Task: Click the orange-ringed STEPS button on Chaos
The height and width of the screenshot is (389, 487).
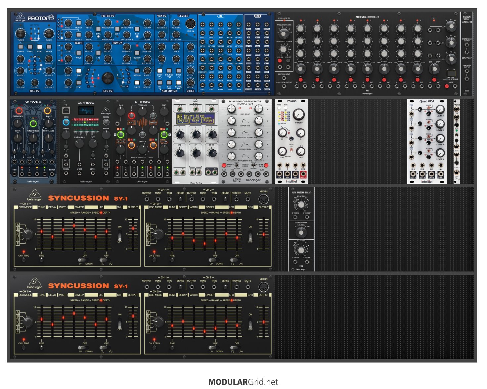Action: click(x=153, y=145)
